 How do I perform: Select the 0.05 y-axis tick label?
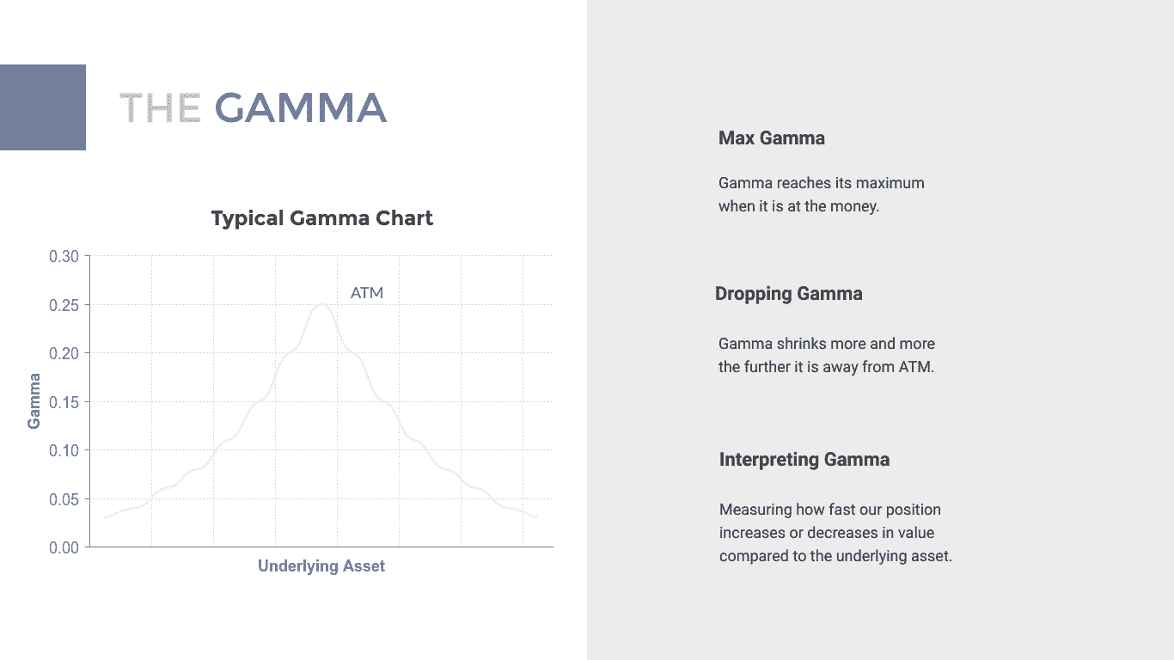(64, 499)
